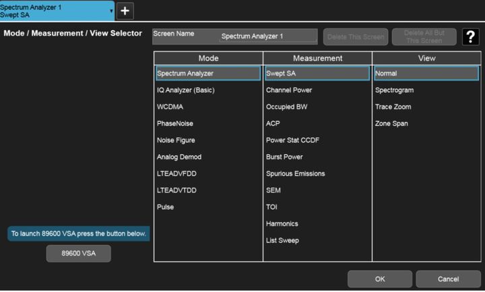Pick Harmonics measurement

pyautogui.click(x=282, y=224)
